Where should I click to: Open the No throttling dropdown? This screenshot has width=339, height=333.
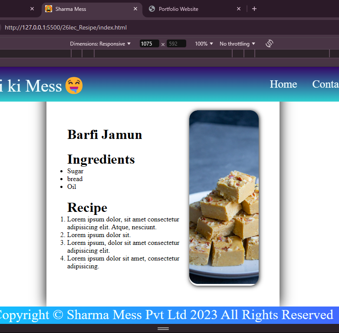(x=237, y=44)
